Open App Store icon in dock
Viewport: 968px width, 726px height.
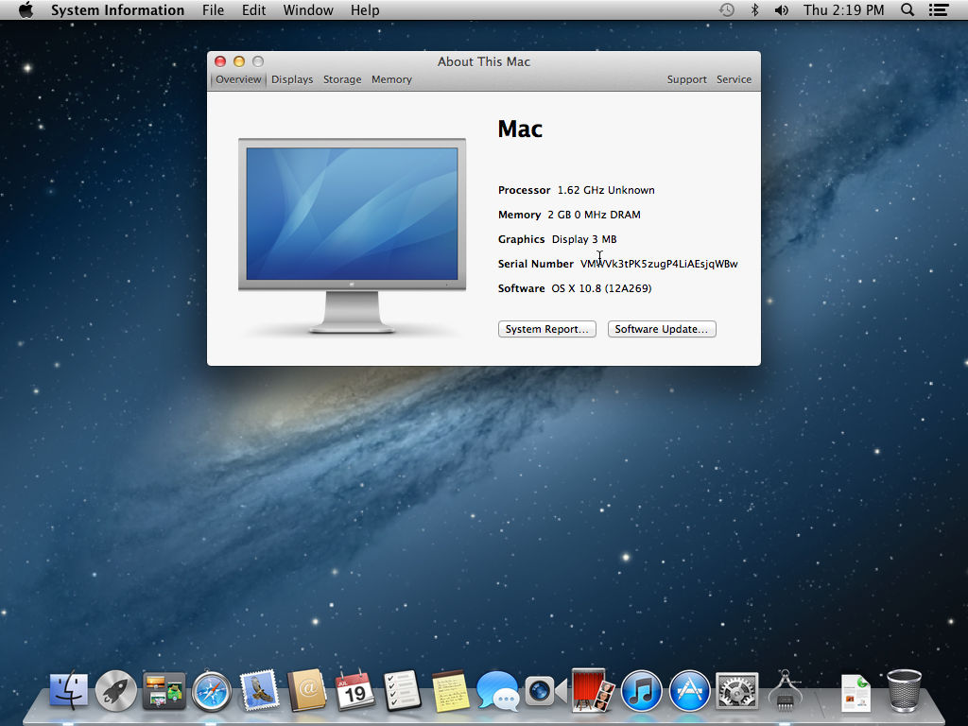689,691
